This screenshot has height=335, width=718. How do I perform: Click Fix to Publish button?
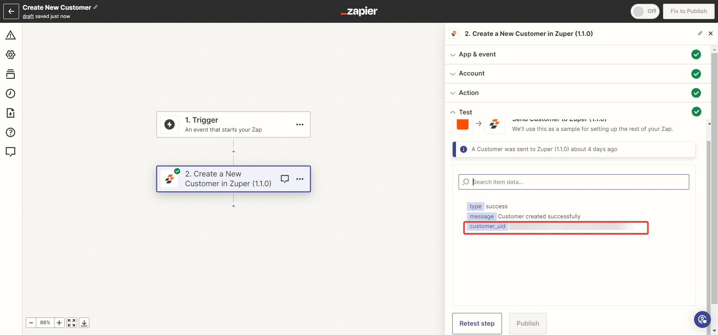[x=688, y=11]
